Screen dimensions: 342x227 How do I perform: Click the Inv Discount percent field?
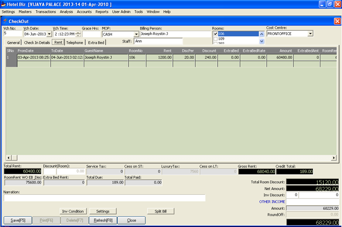[292, 195]
